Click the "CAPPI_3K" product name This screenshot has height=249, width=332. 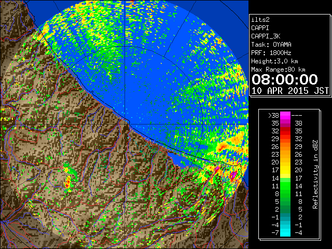click(x=266, y=36)
